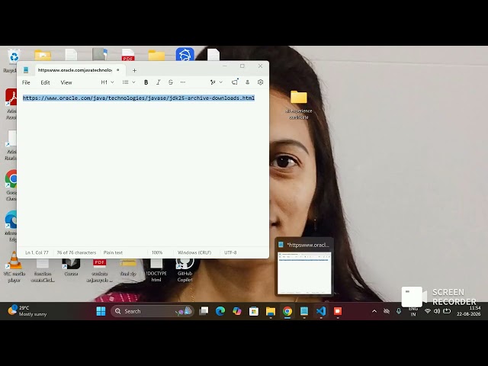Click the UTF-8 encoding indicator
Image resolution: width=488 pixels, height=366 pixels.
230,252
